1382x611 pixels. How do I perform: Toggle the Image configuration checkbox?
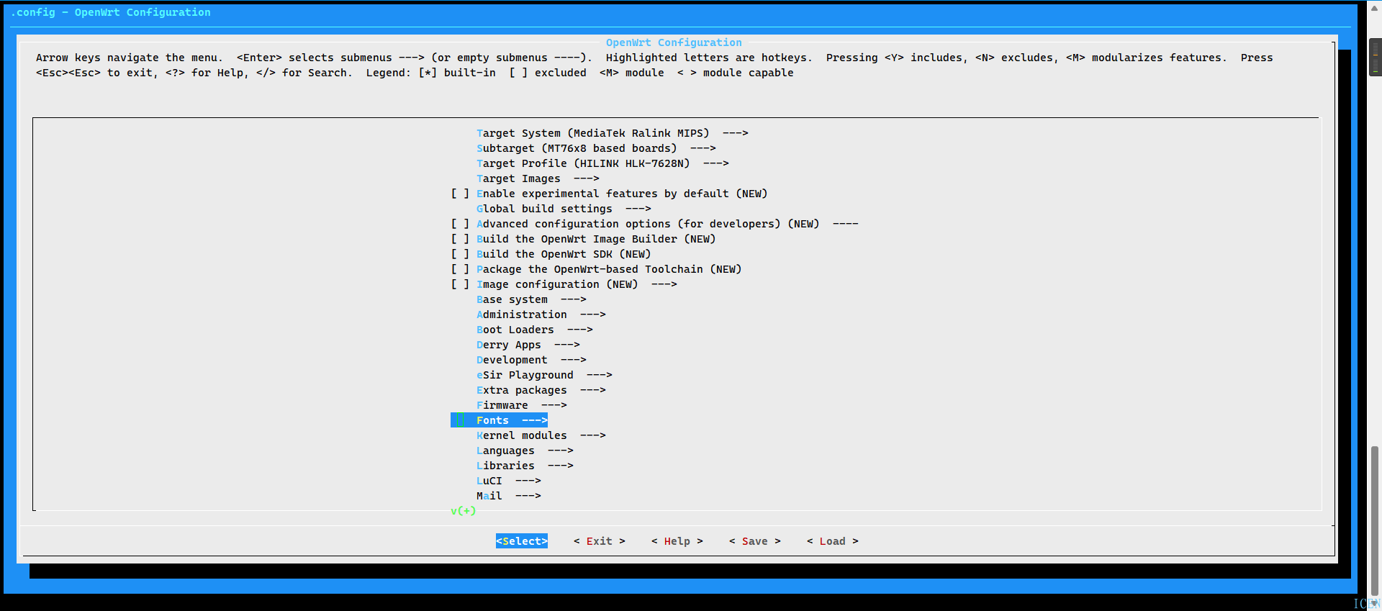pos(460,284)
